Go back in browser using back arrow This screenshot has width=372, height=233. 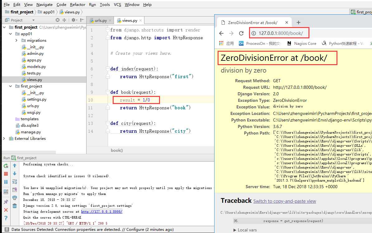pos(221,33)
